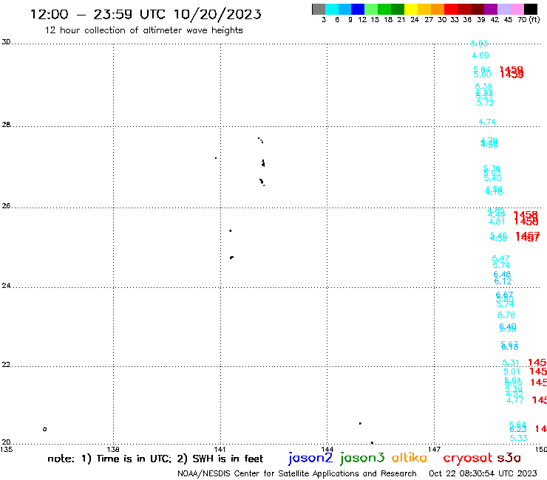Select the cryosat satellite label
Screen dimensions: 547x480
pos(468,458)
